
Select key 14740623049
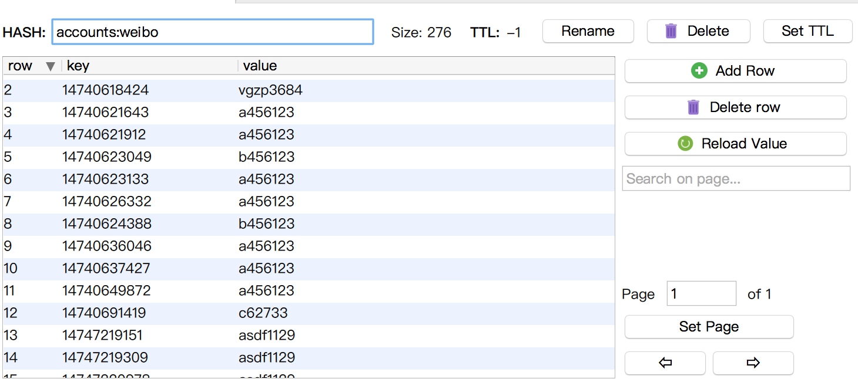[x=107, y=157]
